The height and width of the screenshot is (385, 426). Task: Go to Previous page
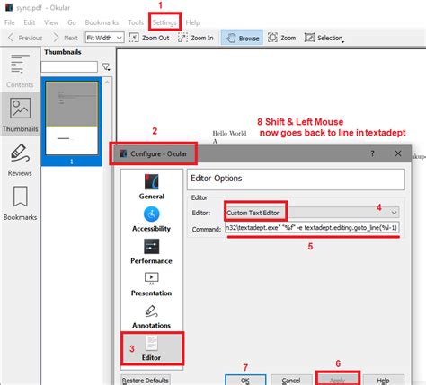[x=25, y=38]
